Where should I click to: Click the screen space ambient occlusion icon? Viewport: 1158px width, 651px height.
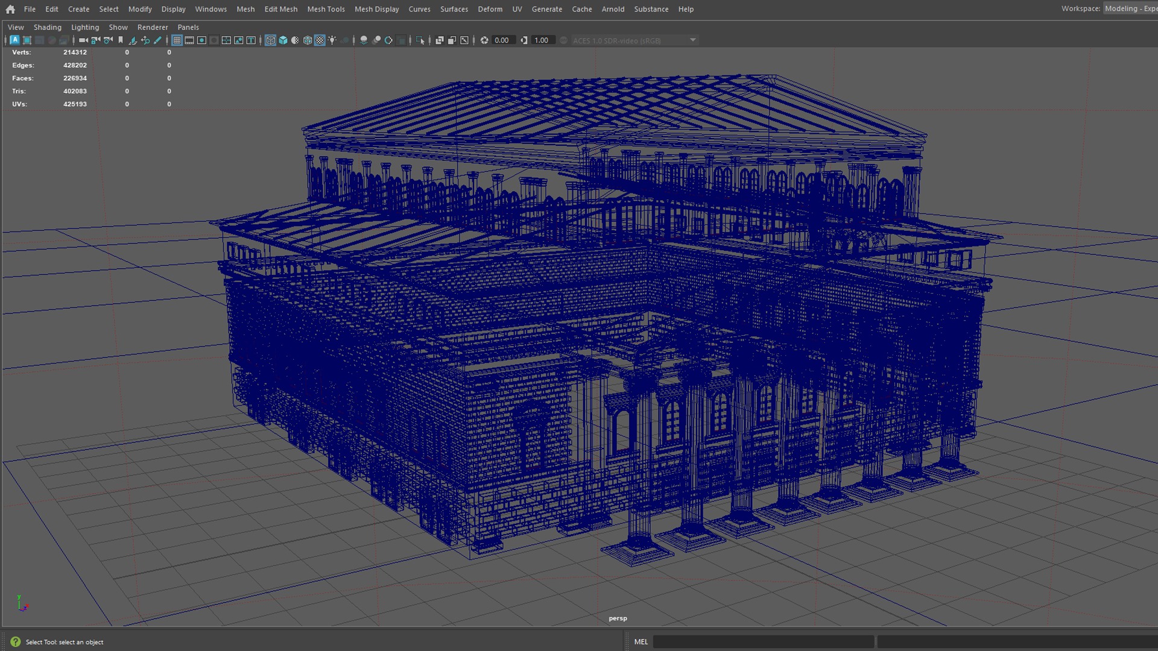point(364,40)
